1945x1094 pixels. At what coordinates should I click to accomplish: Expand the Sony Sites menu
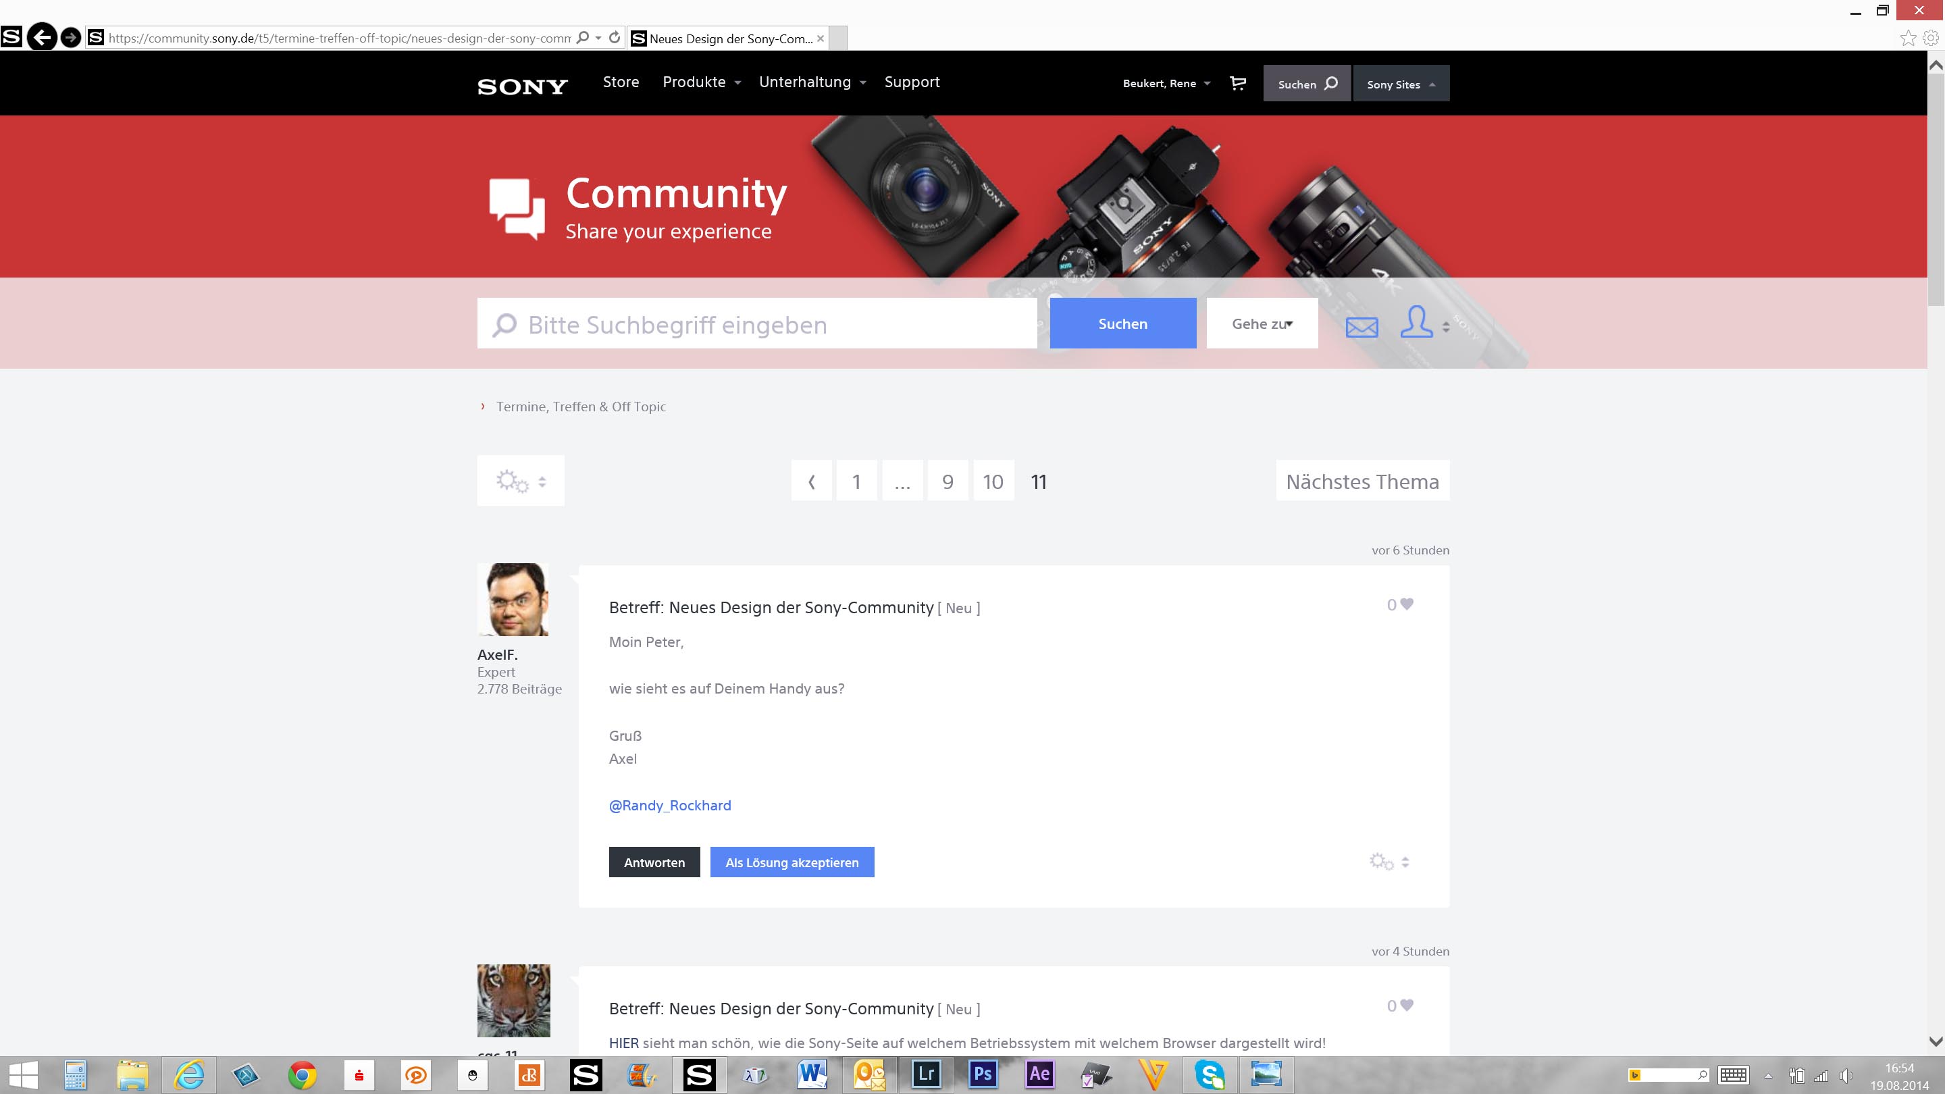coord(1401,84)
